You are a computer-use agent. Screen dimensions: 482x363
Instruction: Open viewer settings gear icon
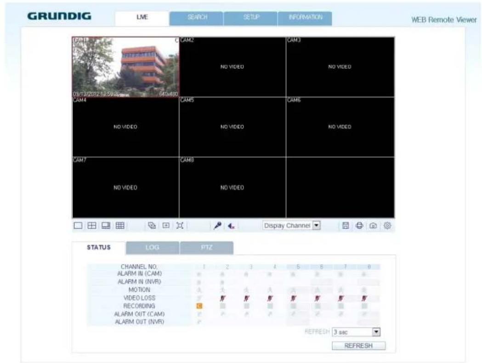[x=387, y=226]
